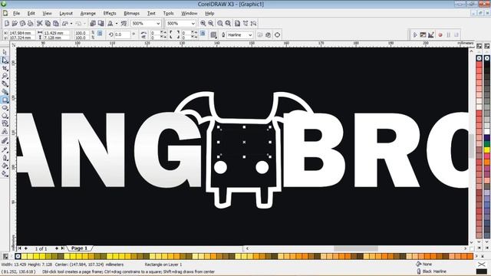Click the Zoom Out magnifier icon
The width and height of the screenshot is (491, 276).
tap(211, 24)
